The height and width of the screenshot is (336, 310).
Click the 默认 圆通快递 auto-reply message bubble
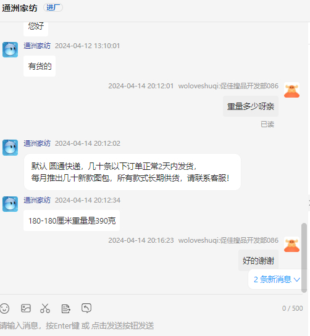pos(132,172)
